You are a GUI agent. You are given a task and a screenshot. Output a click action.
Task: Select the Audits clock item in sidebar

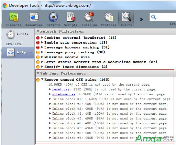click(18, 35)
